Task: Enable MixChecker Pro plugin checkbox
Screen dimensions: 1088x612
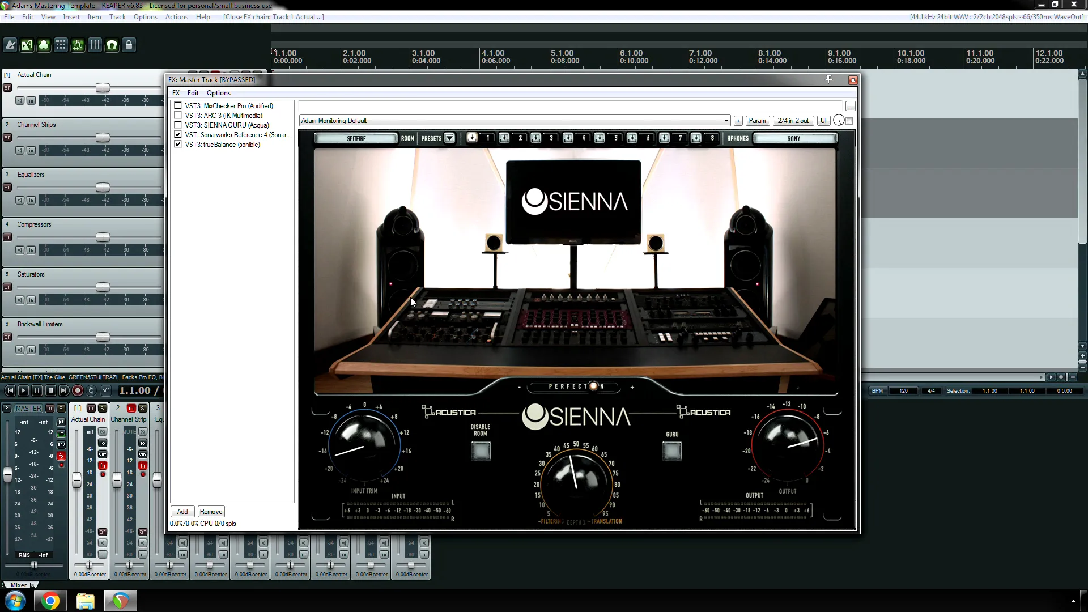Action: 178,105
